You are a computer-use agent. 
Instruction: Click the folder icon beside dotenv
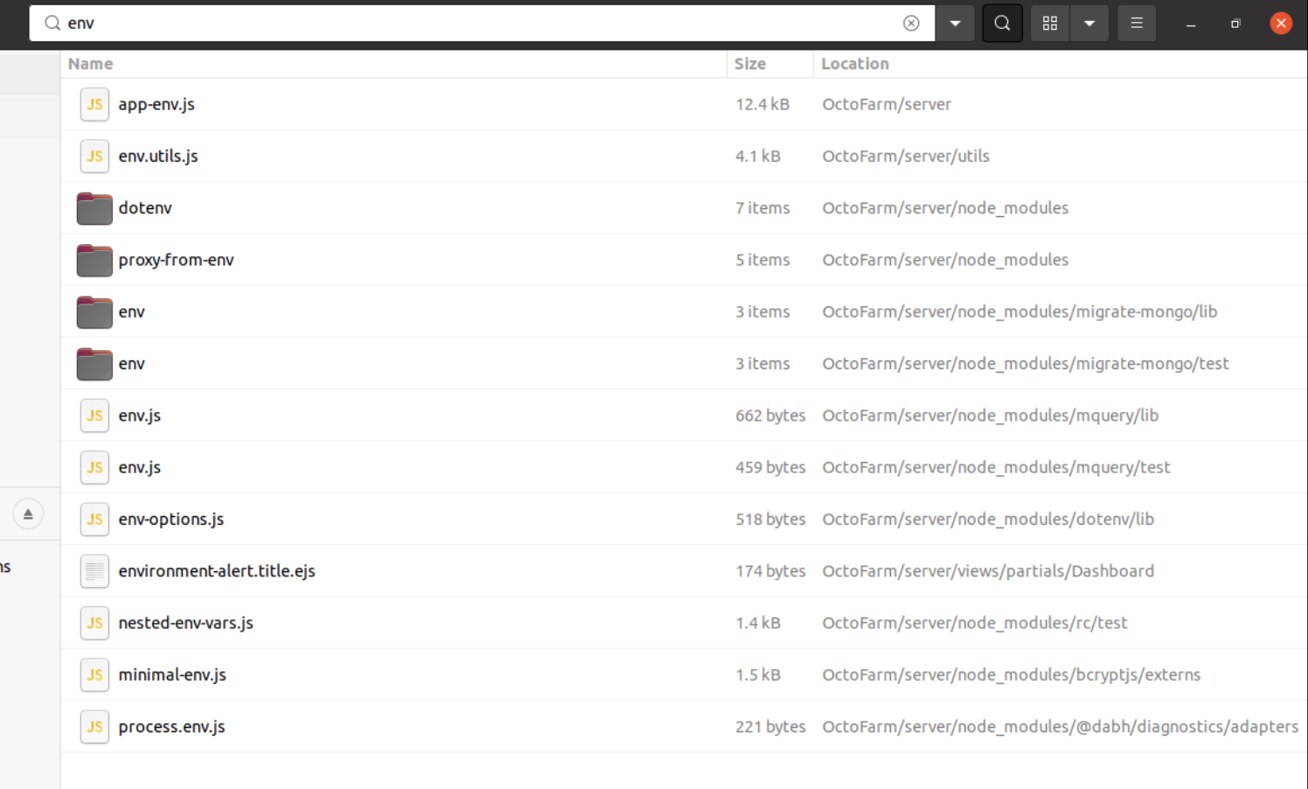tap(94, 208)
